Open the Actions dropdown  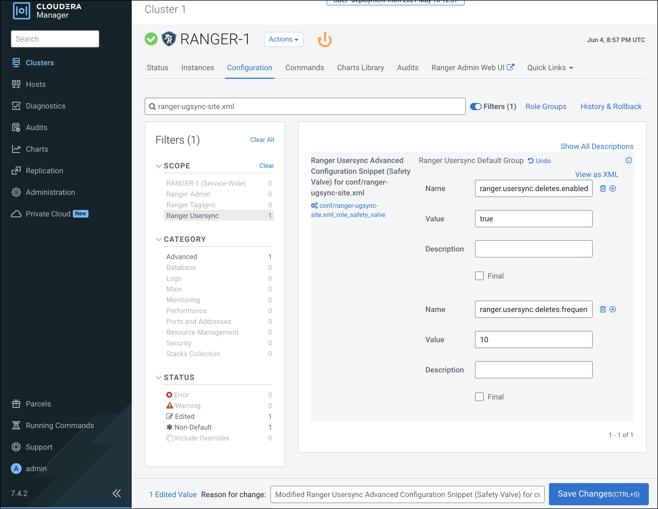[x=283, y=39]
